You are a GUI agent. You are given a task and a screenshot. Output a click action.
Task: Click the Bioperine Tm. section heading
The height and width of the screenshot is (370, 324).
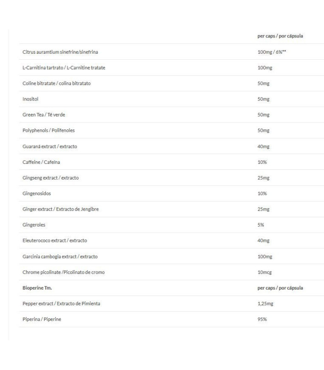pos(37,288)
